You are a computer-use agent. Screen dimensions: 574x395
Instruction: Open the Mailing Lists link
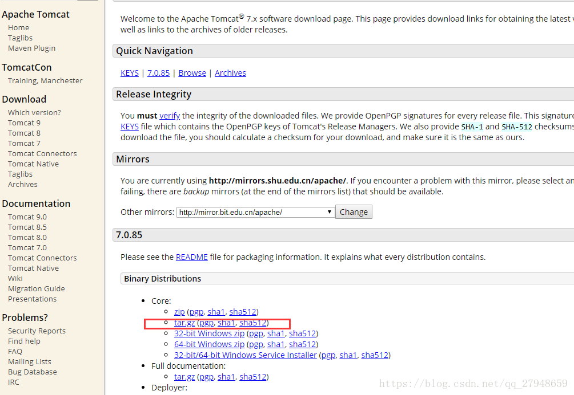click(30, 362)
